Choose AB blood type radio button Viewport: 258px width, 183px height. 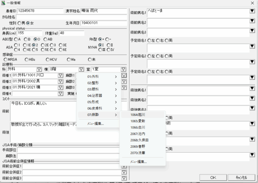pyautogui.click(x=45, y=39)
